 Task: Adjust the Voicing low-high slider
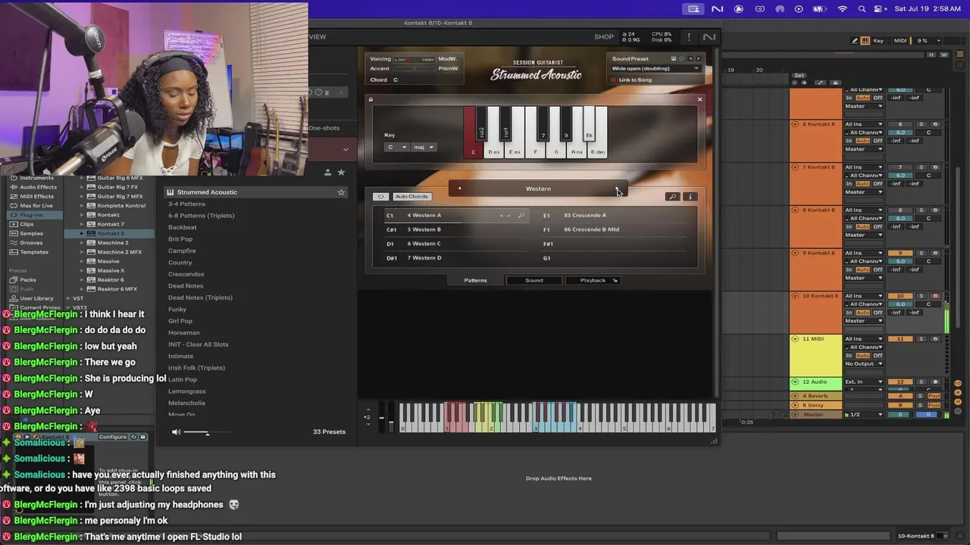(414, 59)
